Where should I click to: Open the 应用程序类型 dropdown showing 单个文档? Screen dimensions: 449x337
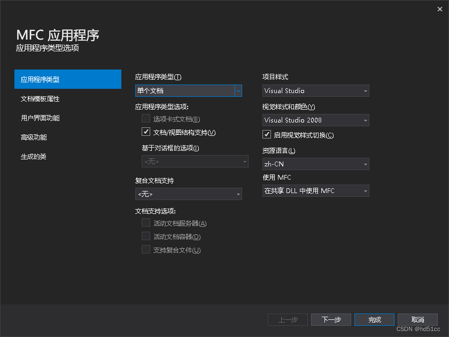point(188,90)
